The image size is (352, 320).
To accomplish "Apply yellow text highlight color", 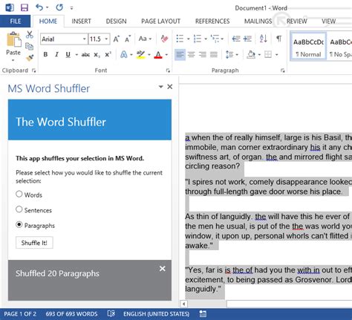I will [140, 54].
